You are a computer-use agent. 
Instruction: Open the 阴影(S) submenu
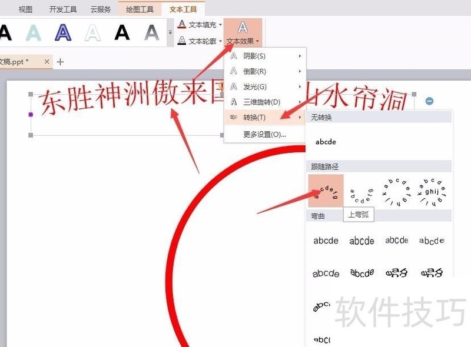[265, 56]
